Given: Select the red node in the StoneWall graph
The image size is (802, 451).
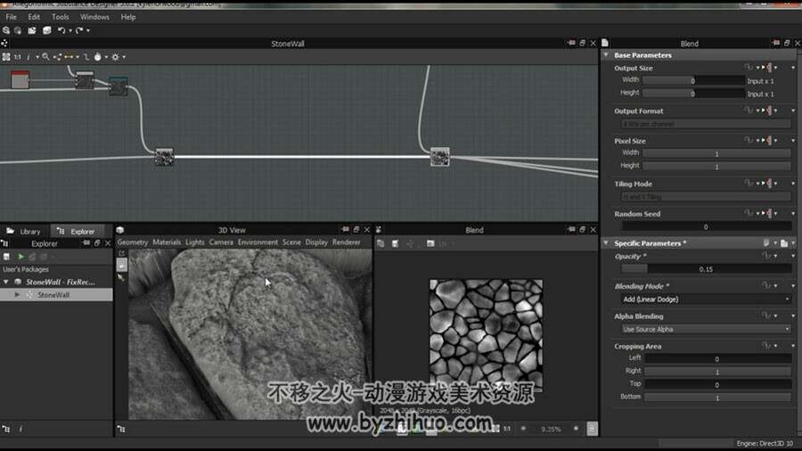Looking at the screenshot, I should [20, 79].
